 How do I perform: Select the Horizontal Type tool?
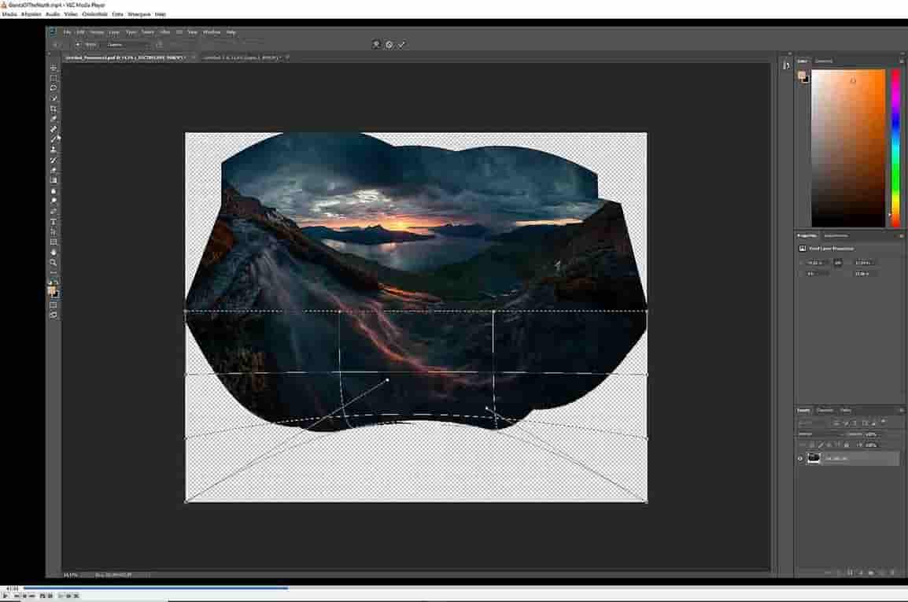tap(54, 222)
